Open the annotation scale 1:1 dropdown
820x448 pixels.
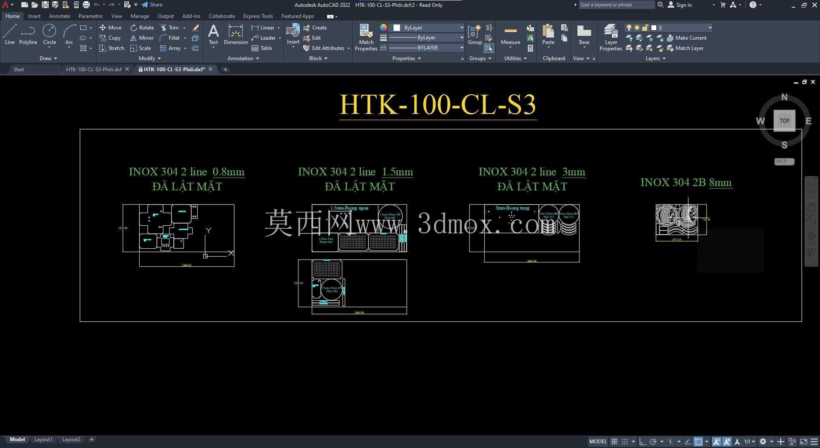[750, 442]
